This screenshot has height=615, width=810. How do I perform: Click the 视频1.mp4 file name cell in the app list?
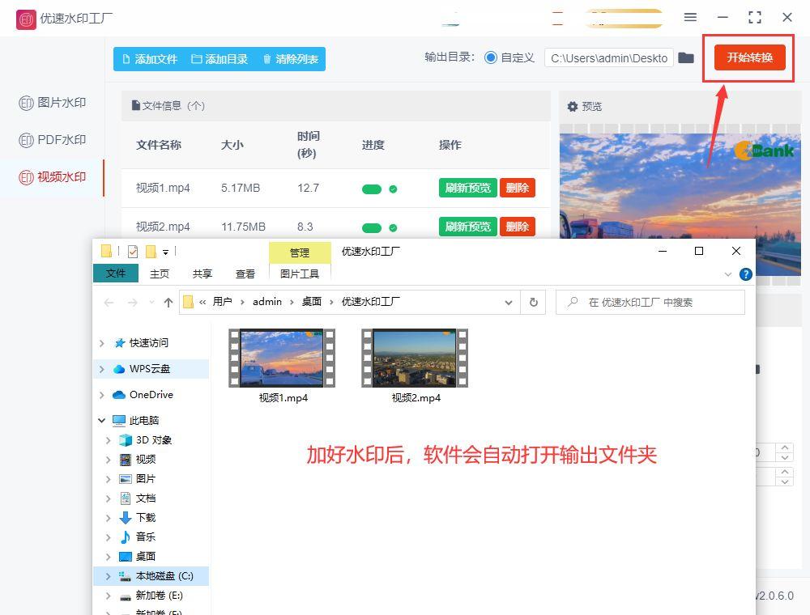click(x=163, y=188)
